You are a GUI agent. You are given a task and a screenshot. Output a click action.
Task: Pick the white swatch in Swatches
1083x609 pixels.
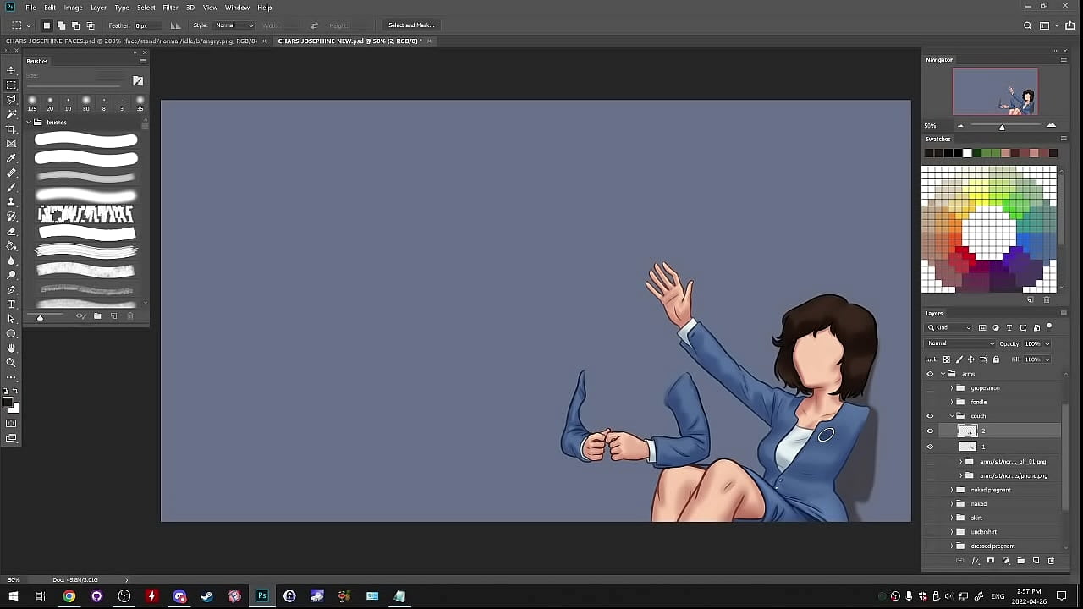pyautogui.click(x=967, y=153)
